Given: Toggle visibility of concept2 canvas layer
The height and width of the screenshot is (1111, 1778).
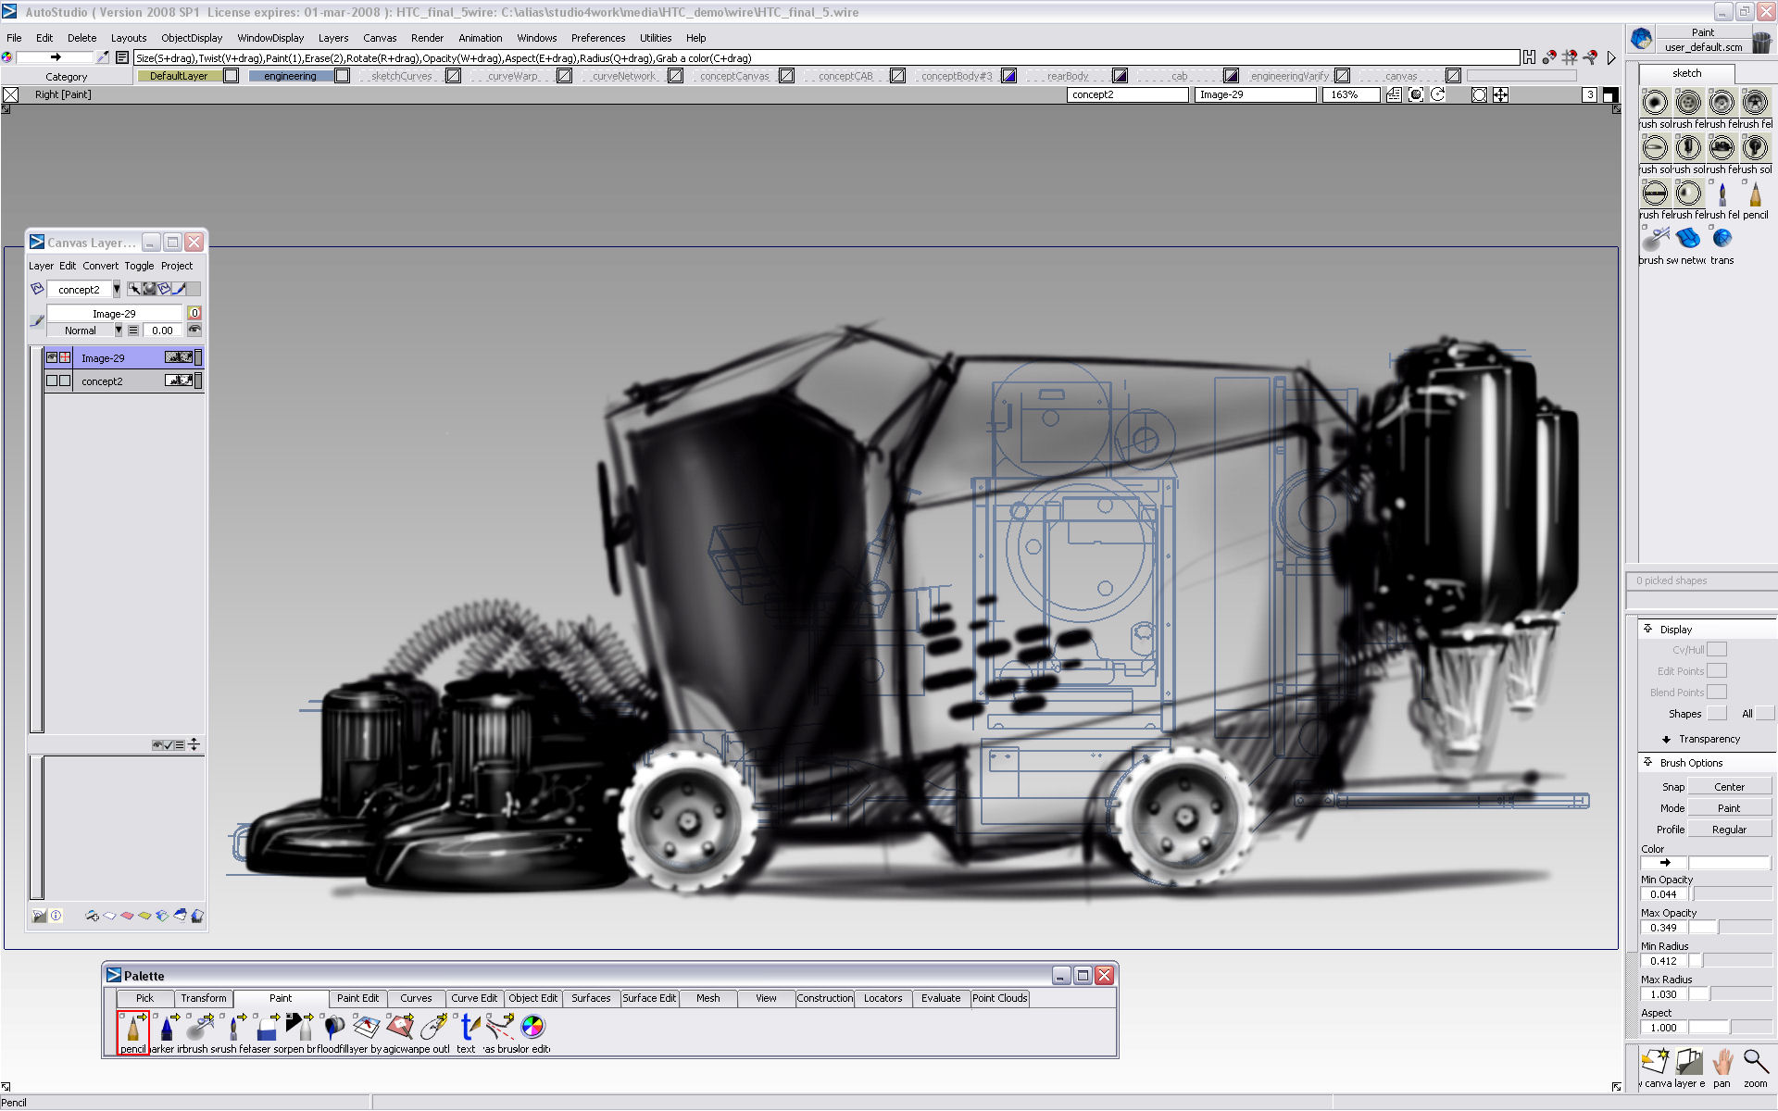Looking at the screenshot, I should point(52,381).
